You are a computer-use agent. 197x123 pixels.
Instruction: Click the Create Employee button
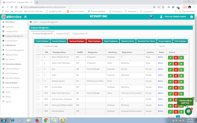click(x=42, y=41)
